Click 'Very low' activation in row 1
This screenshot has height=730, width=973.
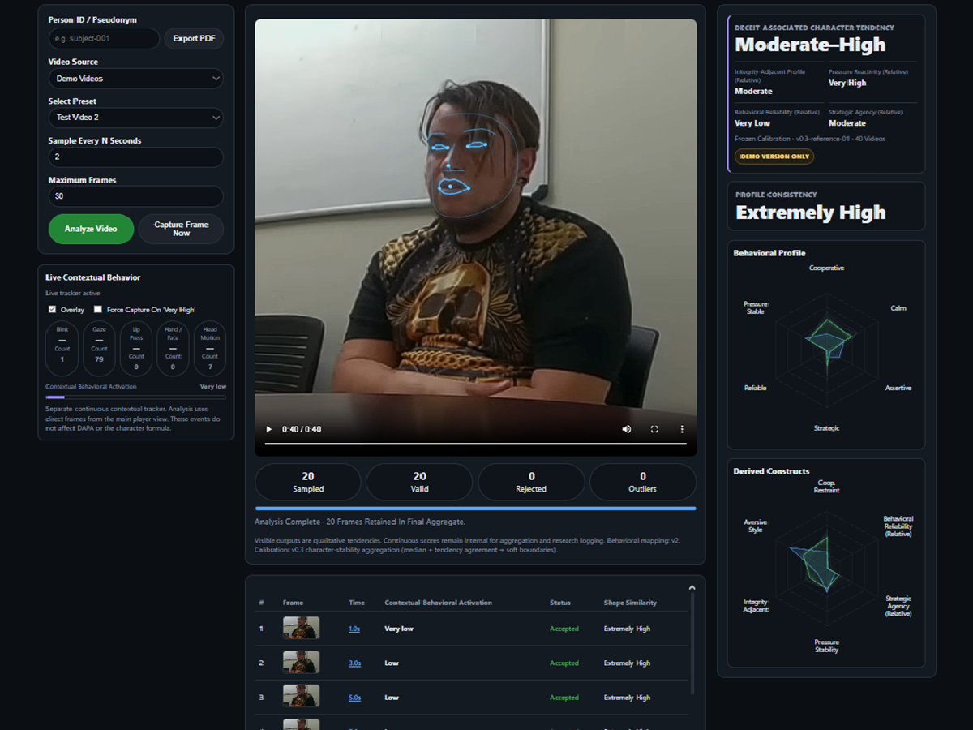pyautogui.click(x=399, y=629)
